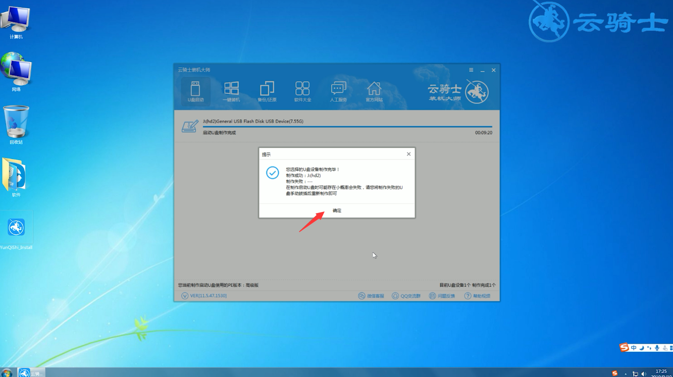673x377 pixels.
Task: Visit 官方网站 from toolbar
Action: (374, 91)
